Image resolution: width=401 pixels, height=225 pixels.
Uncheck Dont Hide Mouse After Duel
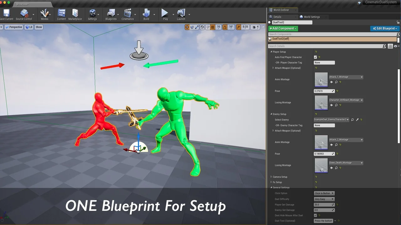[315, 215]
